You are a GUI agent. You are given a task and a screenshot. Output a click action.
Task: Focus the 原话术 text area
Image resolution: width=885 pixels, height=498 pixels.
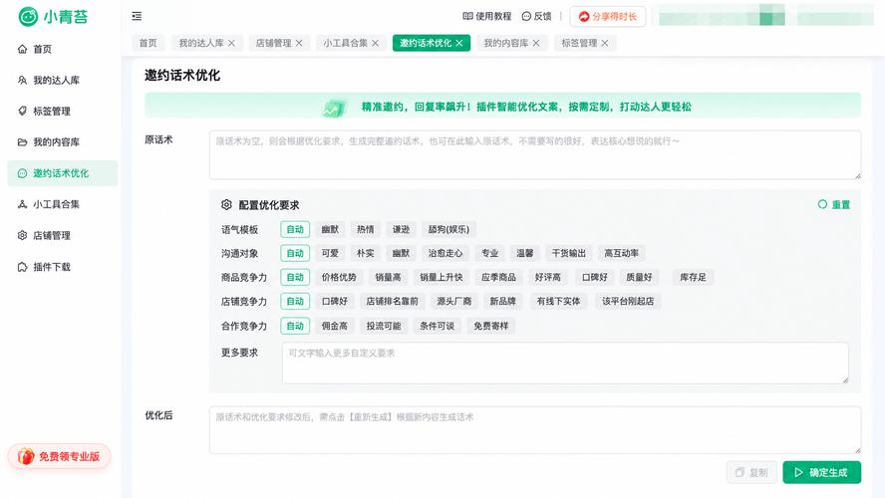[x=535, y=155]
